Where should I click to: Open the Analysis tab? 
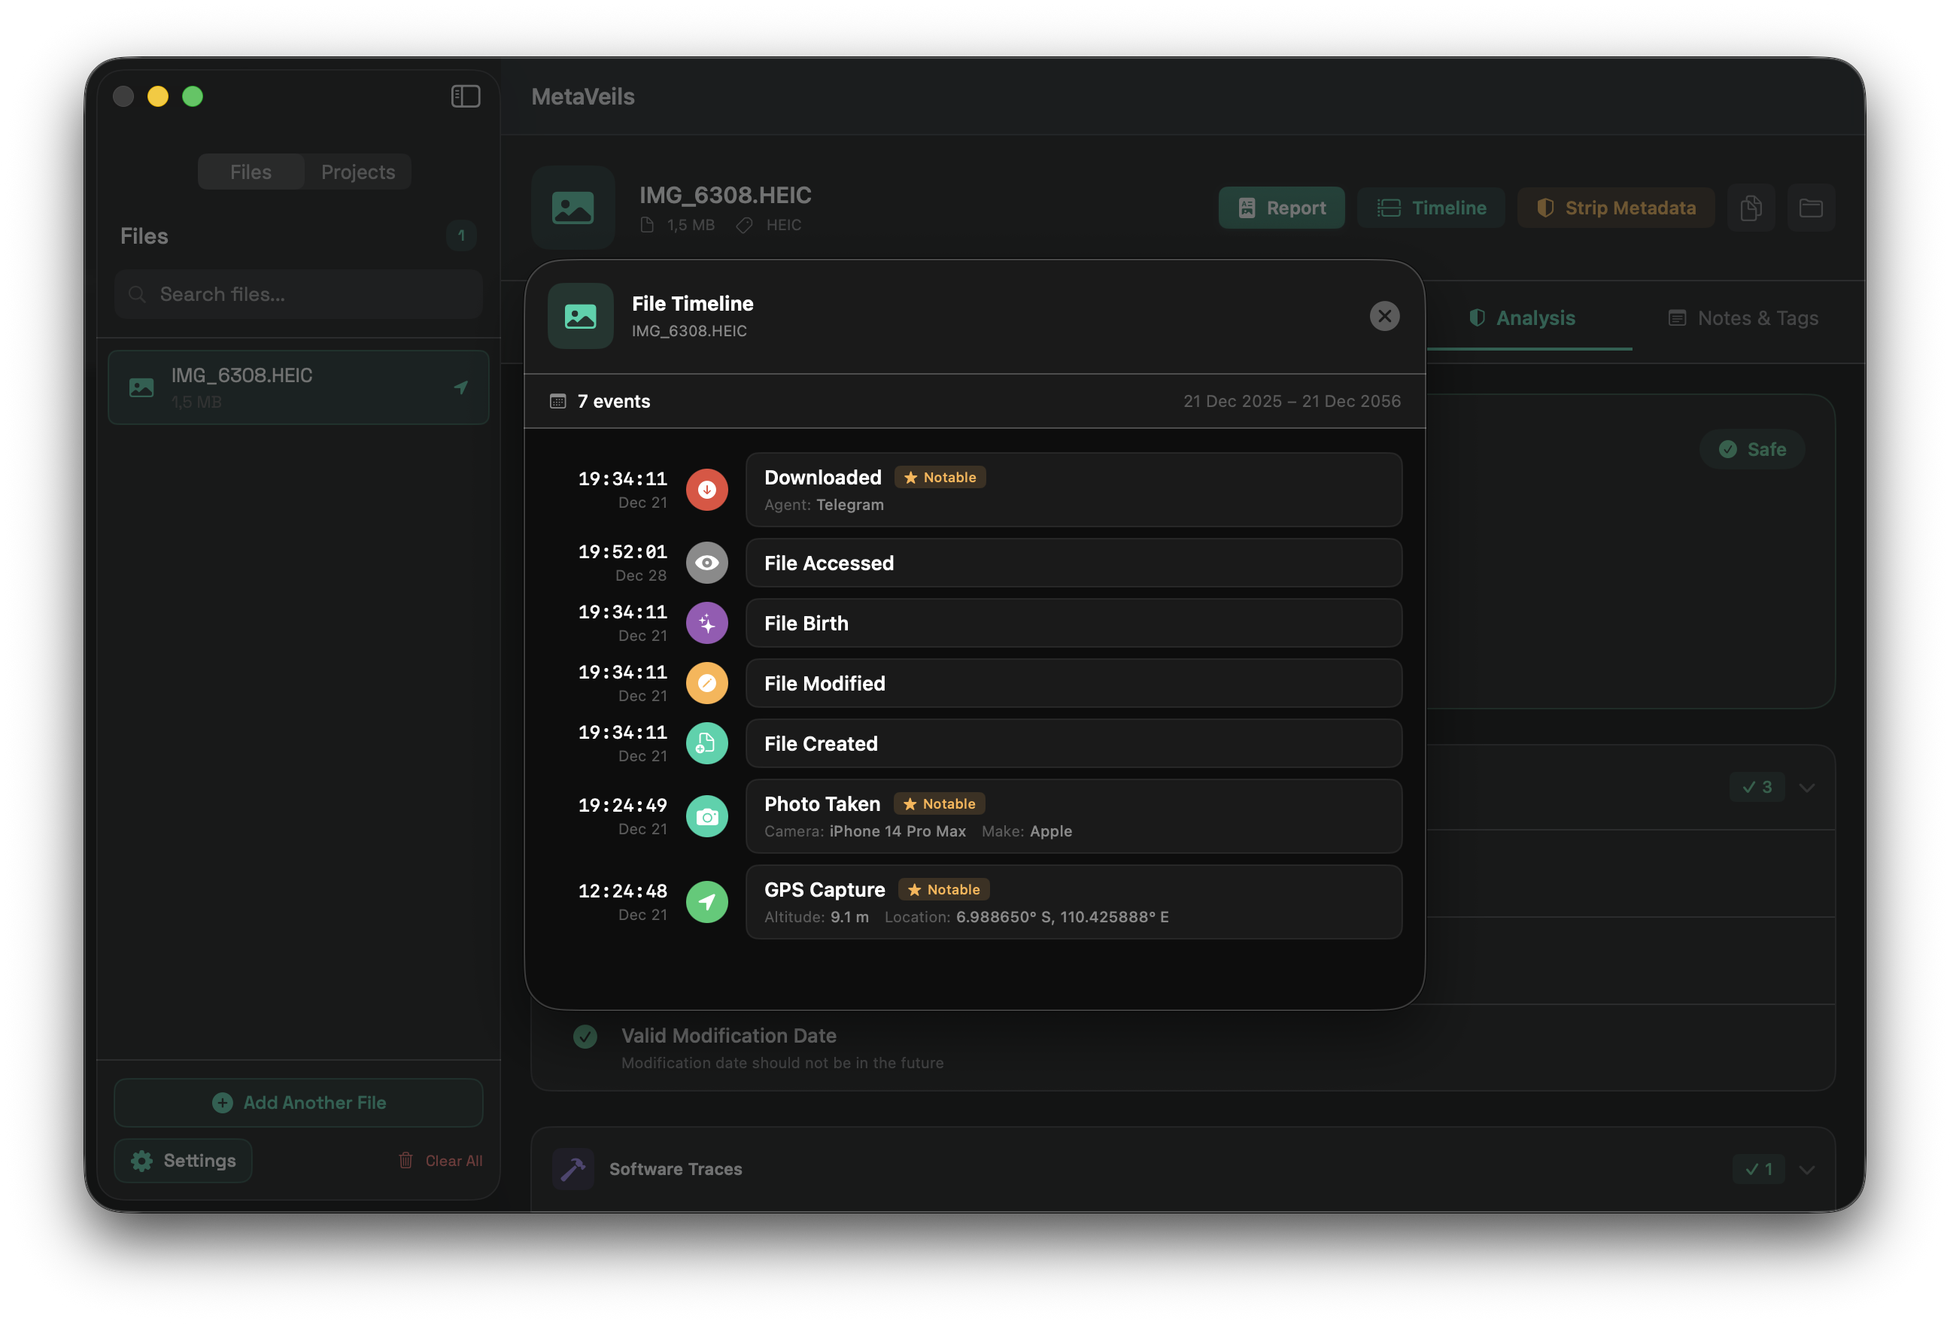[x=1523, y=318]
